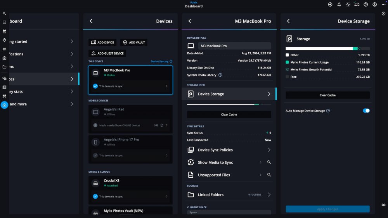Viewport: 388px width, 218px height.
Task: Click the add plus-circle icon in top bar
Action: pyautogui.click(x=330, y=4)
